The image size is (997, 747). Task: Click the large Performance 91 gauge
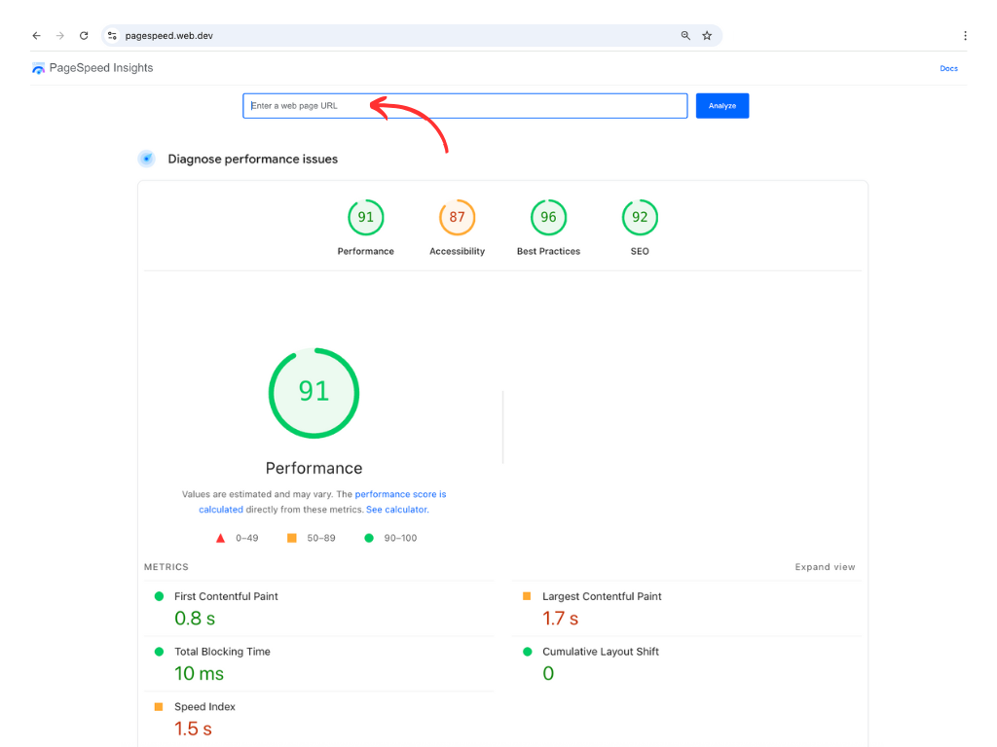[314, 393]
